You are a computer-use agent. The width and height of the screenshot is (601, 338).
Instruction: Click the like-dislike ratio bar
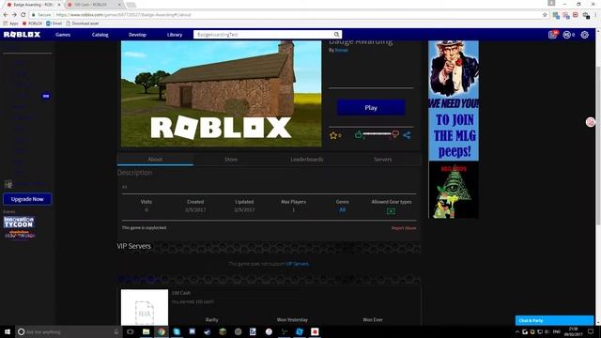click(x=377, y=133)
